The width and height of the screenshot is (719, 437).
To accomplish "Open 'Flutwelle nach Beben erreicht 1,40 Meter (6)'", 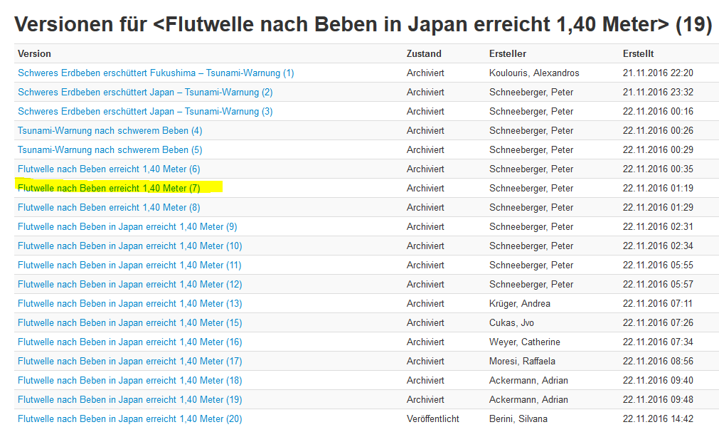I will tap(109, 169).
